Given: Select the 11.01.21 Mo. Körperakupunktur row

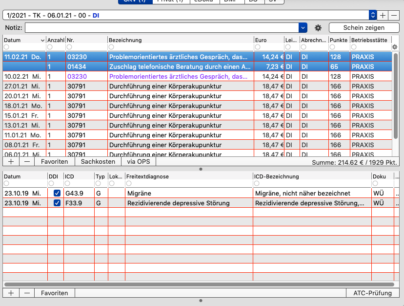Looking at the screenshot, I should point(197,135).
